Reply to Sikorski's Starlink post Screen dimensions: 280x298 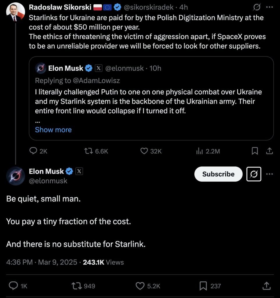click(33, 151)
